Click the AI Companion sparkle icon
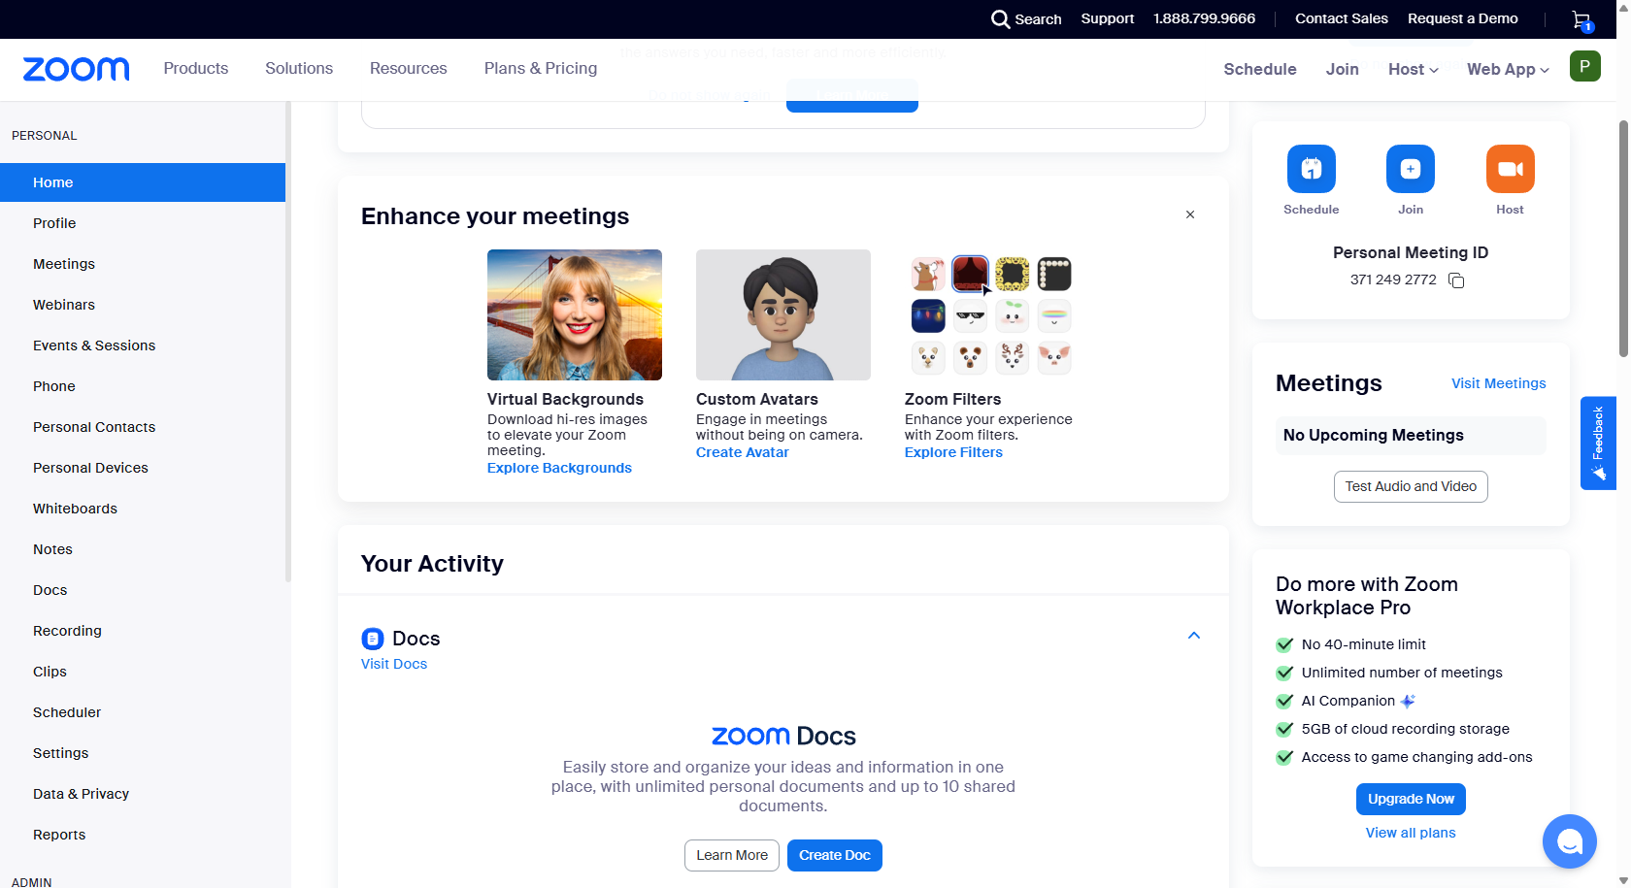This screenshot has width=1631, height=888. pyautogui.click(x=1408, y=701)
